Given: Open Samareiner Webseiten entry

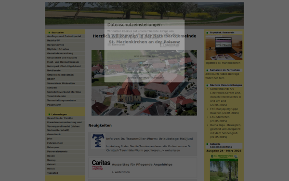Looking at the screenshot, I should pos(65,84).
